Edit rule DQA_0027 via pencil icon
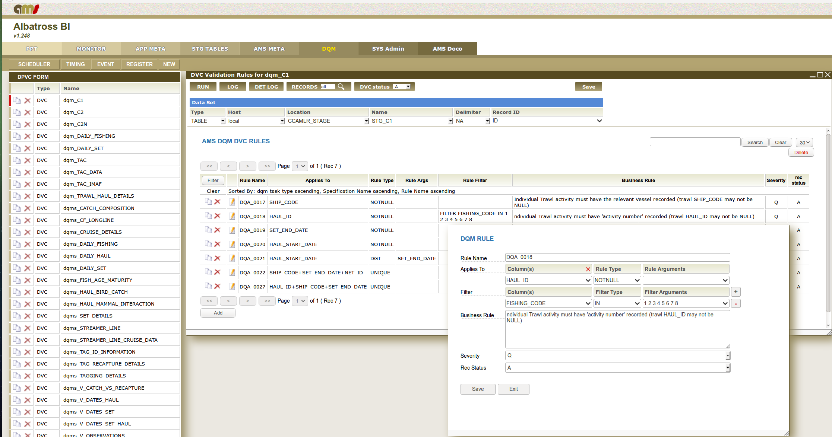The image size is (832, 437). (x=232, y=287)
